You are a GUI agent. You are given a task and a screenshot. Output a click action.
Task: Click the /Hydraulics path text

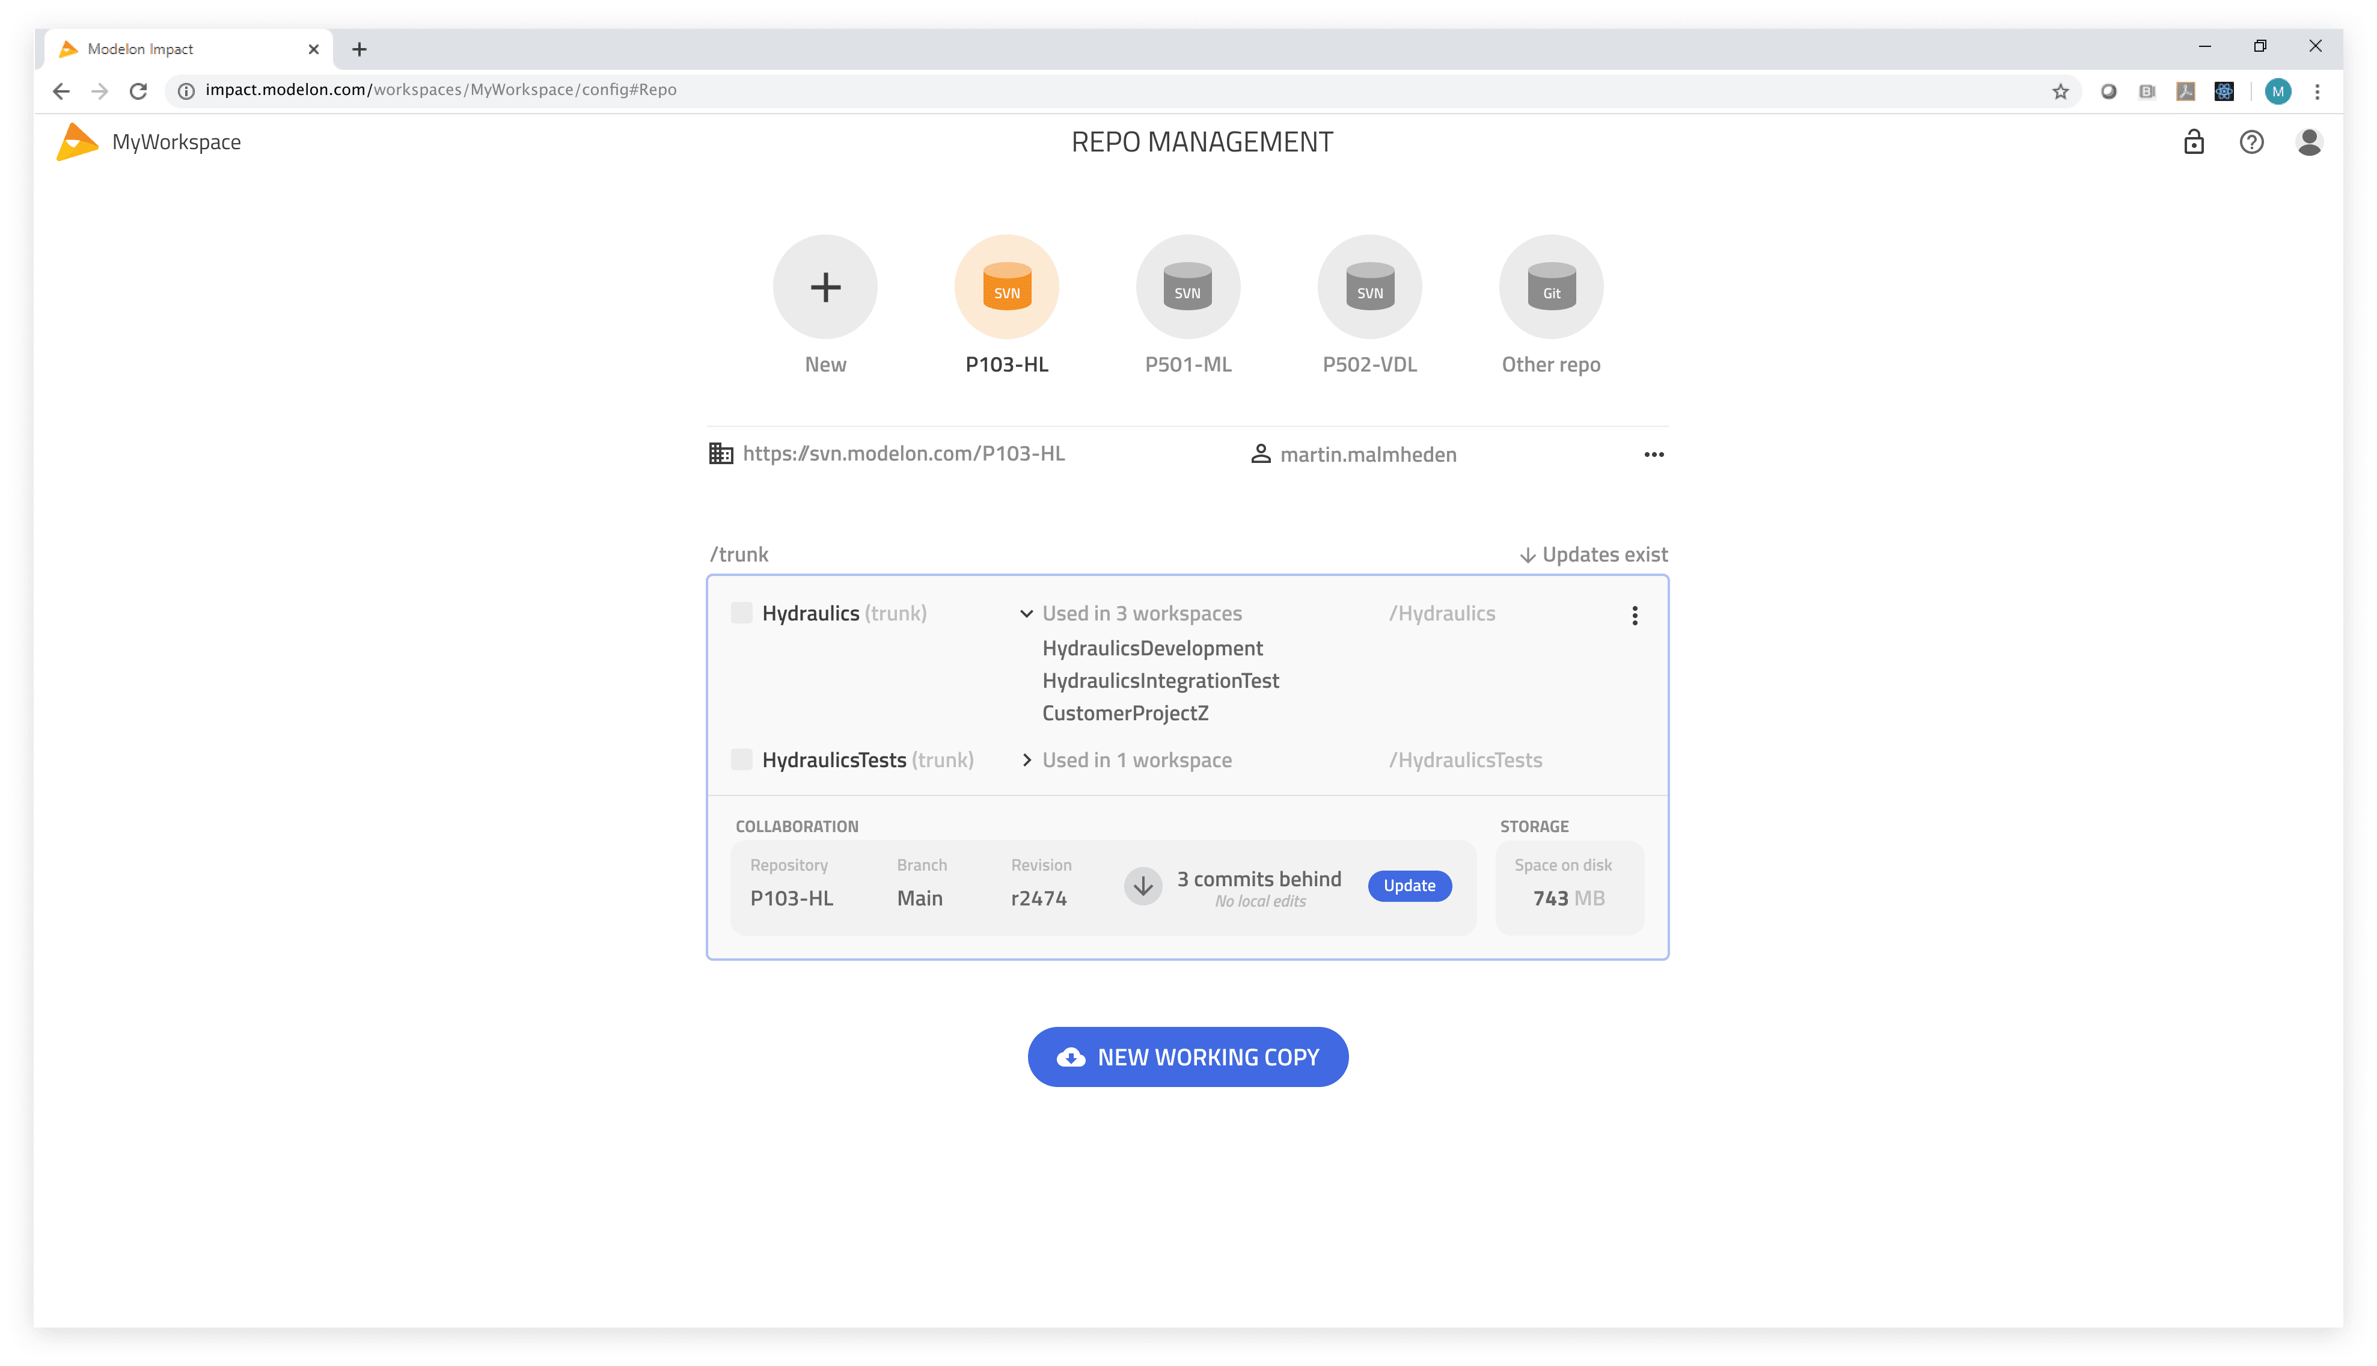1442,614
